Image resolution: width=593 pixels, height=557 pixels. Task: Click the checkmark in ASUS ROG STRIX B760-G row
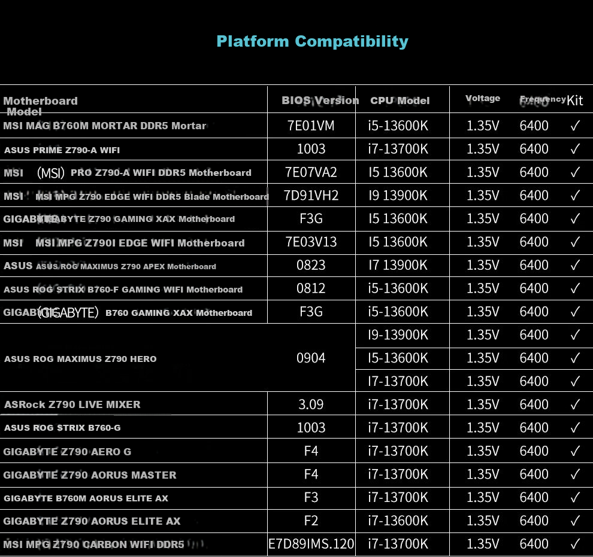[x=575, y=428]
